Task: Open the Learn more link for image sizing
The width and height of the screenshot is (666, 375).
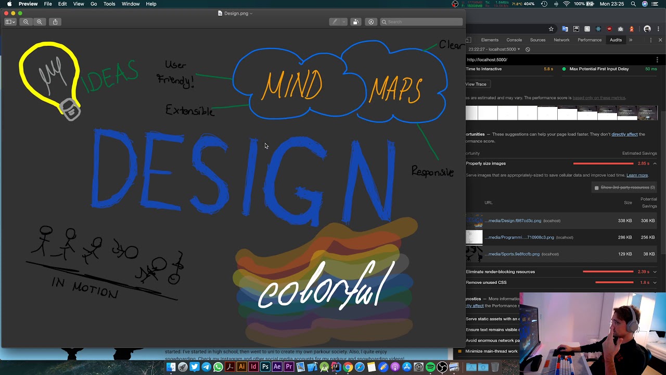Action: point(637,176)
